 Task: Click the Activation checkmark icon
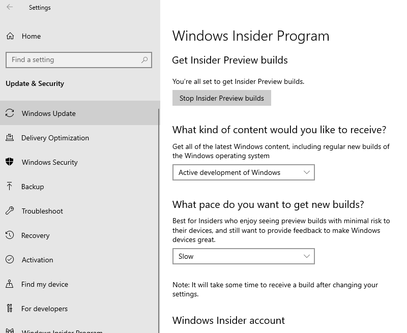click(x=10, y=259)
